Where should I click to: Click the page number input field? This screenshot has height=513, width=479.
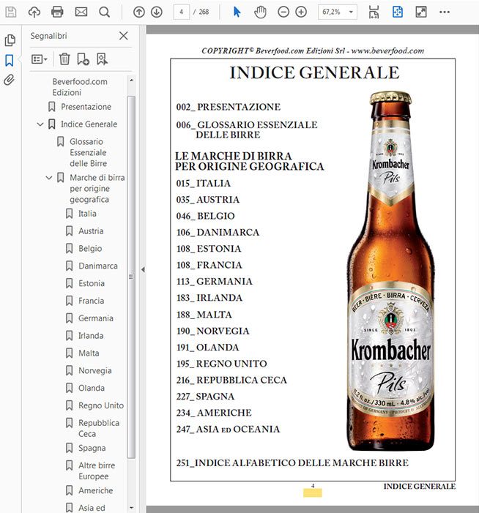point(180,12)
